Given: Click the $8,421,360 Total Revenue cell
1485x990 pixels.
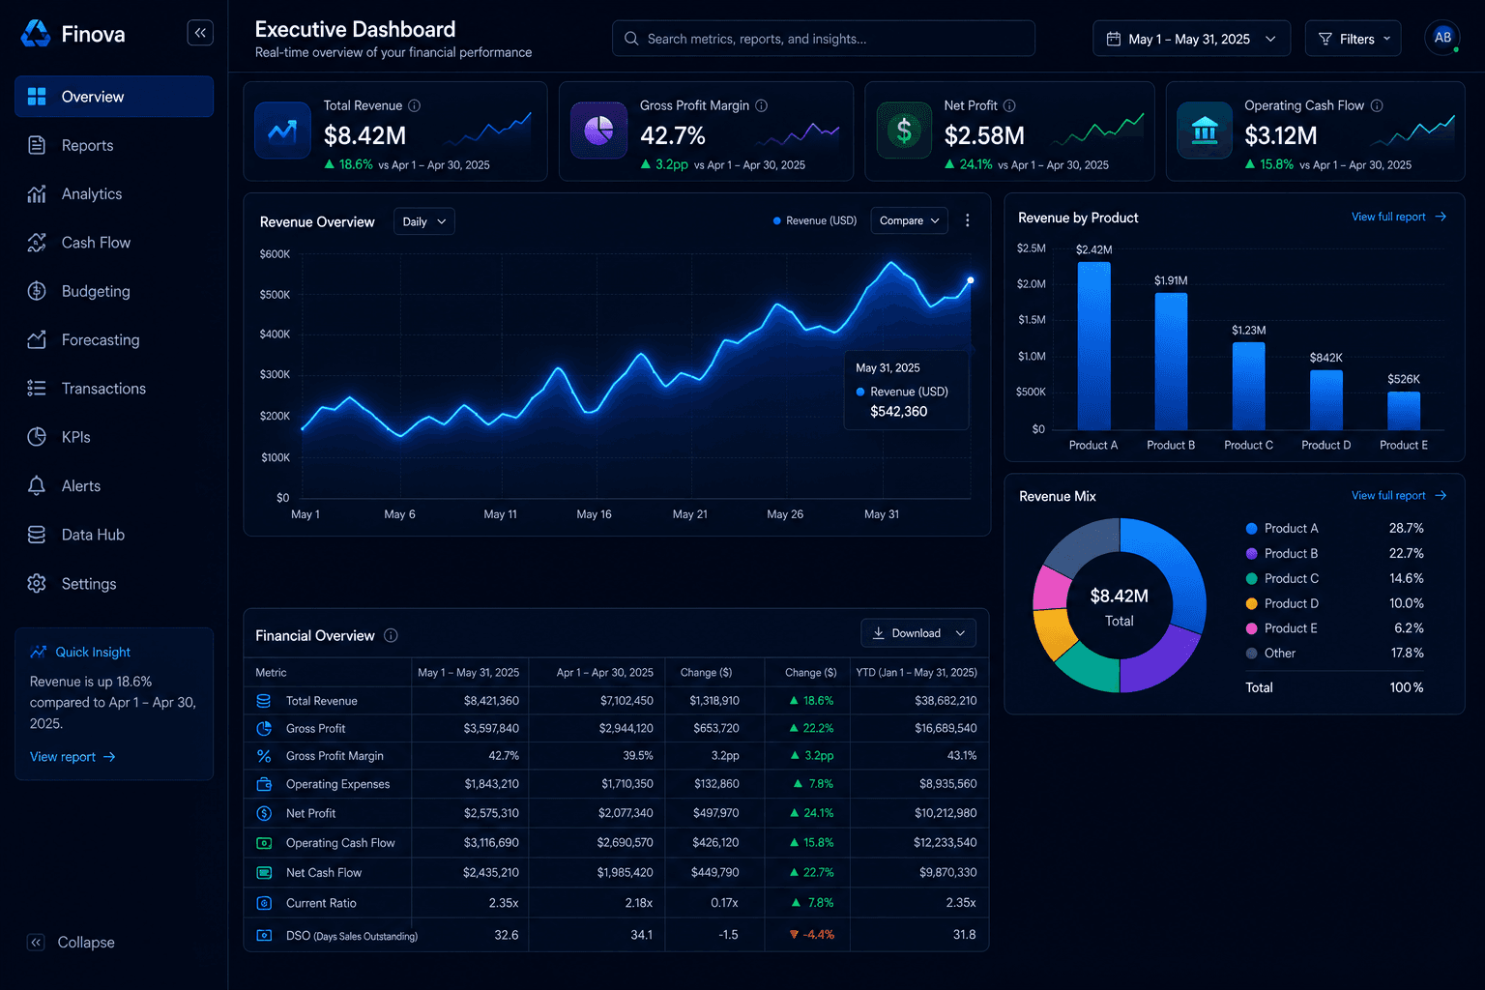Looking at the screenshot, I should pos(491,700).
